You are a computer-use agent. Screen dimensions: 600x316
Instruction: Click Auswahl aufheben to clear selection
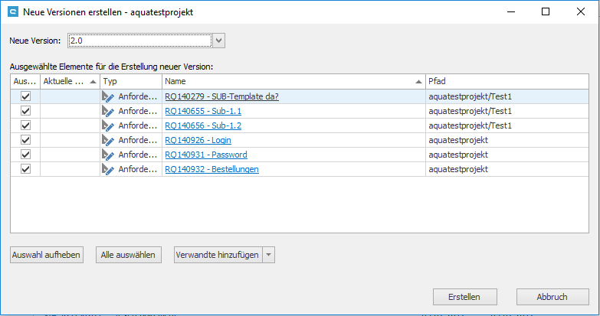(46, 256)
